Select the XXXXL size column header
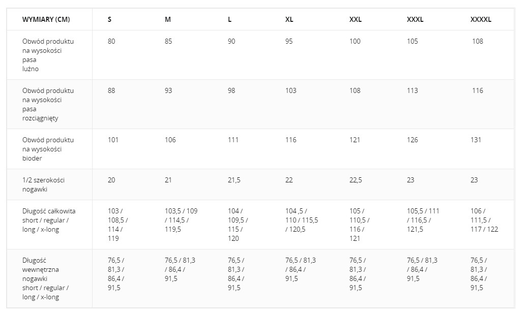This screenshot has height=313, width=523. (x=481, y=20)
